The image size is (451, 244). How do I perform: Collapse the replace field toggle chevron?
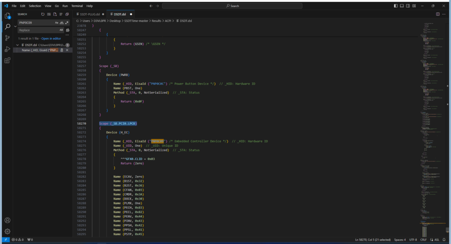(x=15, y=26)
